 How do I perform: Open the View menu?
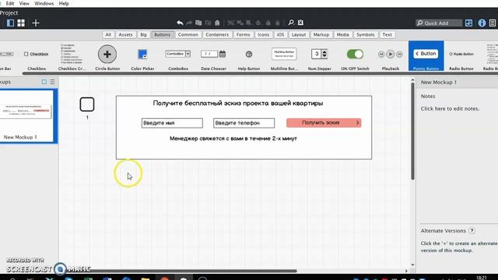[24, 3]
